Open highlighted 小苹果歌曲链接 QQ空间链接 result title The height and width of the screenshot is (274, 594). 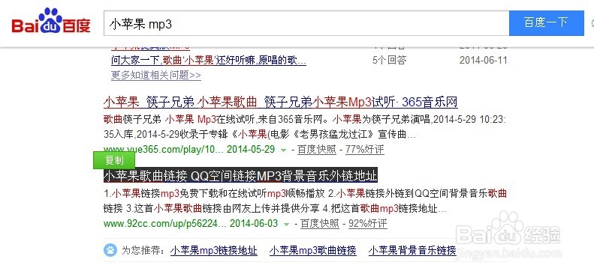pos(240,175)
